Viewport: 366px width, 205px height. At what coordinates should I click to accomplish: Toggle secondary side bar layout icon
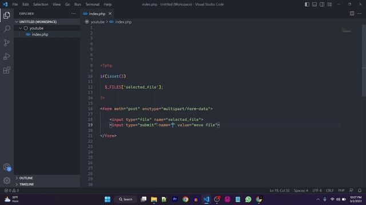coord(322,5)
